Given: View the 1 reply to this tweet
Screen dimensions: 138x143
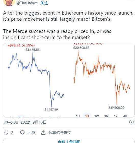Looking at the screenshot, I should pos(69,141).
